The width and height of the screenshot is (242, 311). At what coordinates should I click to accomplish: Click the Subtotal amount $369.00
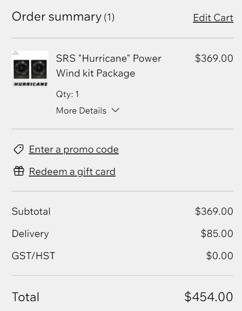click(x=214, y=211)
